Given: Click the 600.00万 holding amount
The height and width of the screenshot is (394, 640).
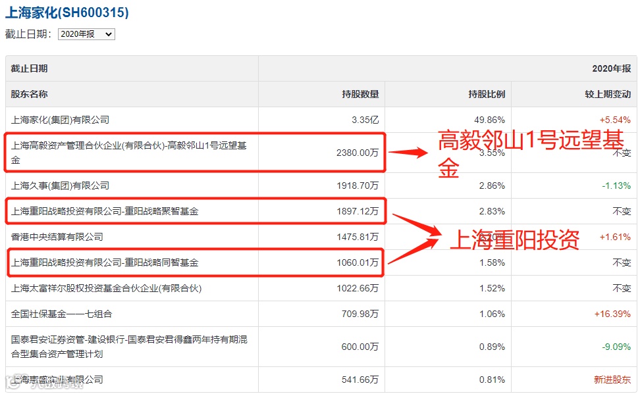Looking at the screenshot, I should click(x=360, y=347).
